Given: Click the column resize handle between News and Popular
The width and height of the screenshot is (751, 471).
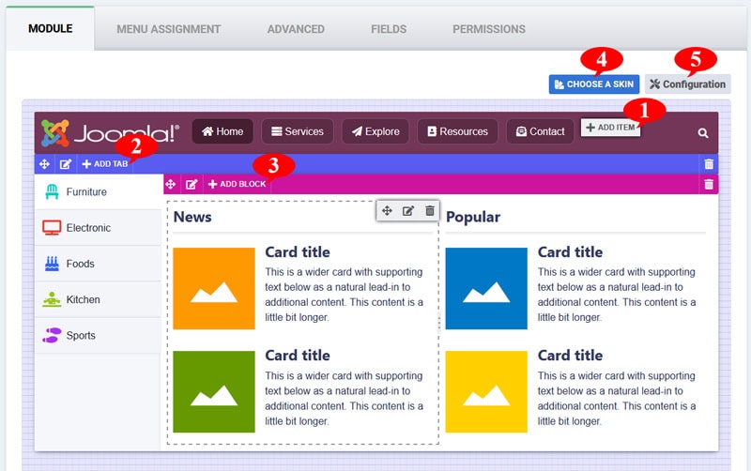Looking at the screenshot, I should [439, 322].
